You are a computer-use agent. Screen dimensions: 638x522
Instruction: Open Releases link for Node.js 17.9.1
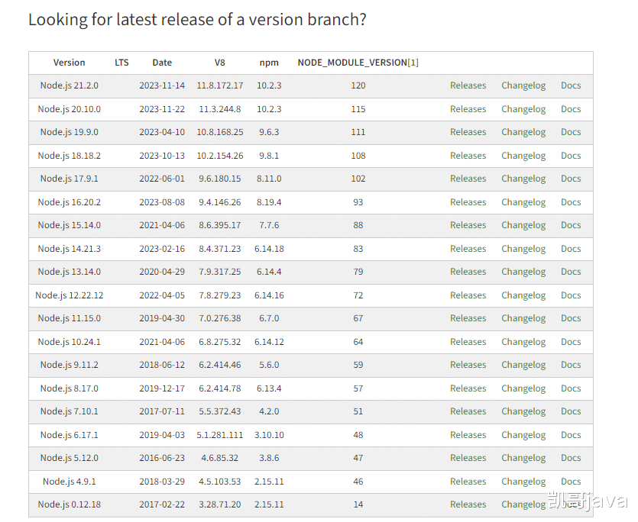[468, 179]
